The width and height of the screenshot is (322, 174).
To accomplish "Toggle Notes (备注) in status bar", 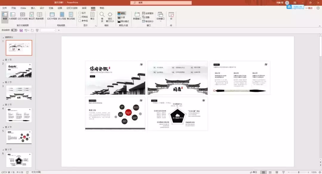I will coord(254,172).
